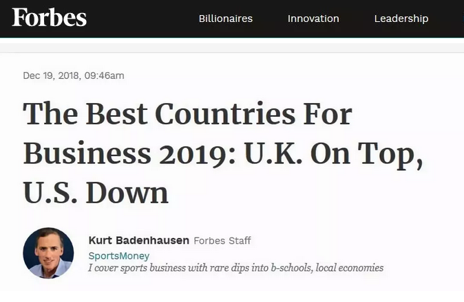This screenshot has height=302, width=464.
Task: Click the 09:46am publication time
Action: point(104,75)
